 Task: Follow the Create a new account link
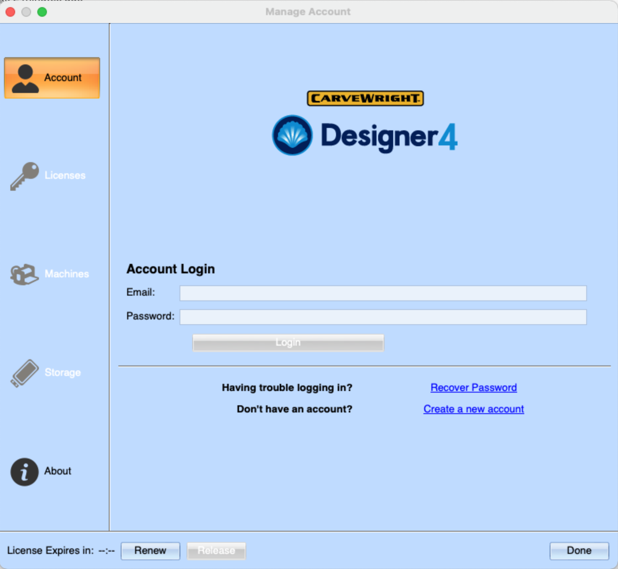click(473, 409)
